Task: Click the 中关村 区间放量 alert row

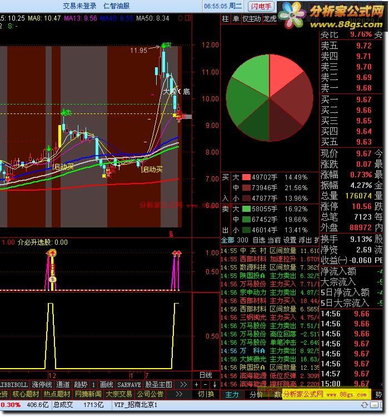Action: [x=270, y=251]
